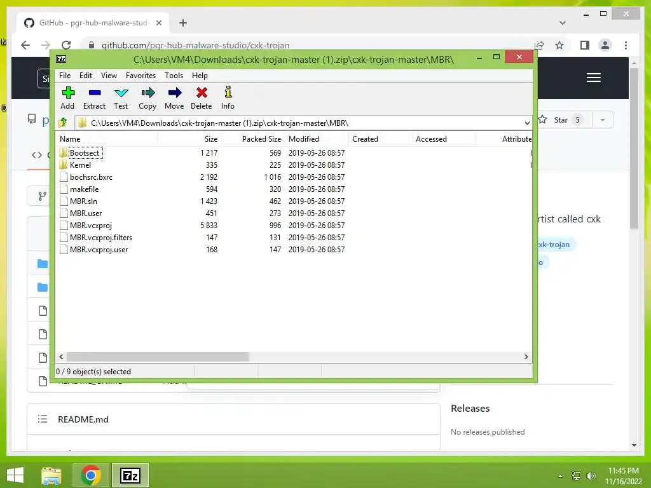
Task: Reload the page in Chrome
Action: click(66, 45)
